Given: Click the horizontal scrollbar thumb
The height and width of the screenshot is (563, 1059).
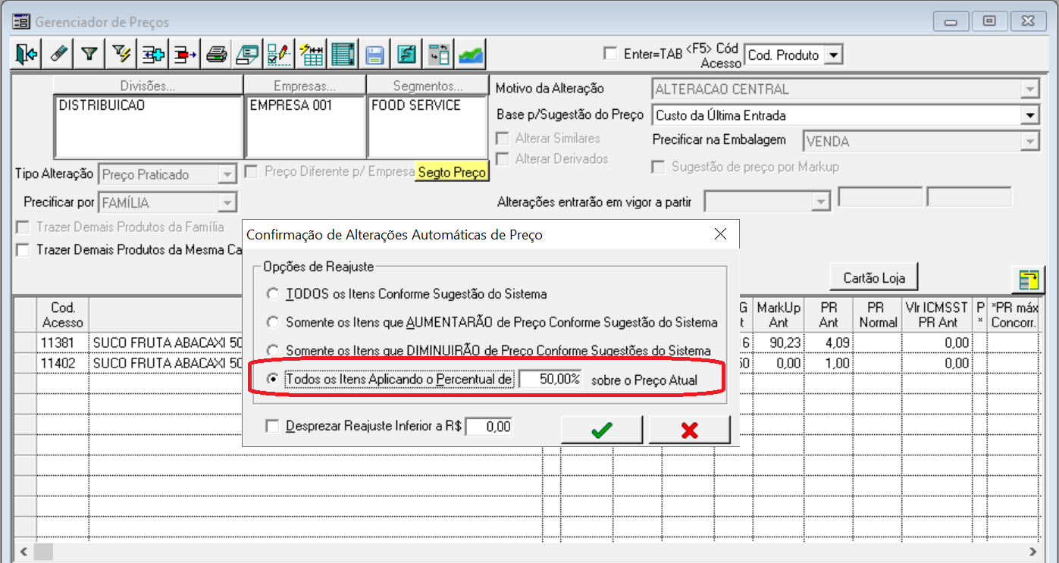Looking at the screenshot, I should [x=42, y=551].
